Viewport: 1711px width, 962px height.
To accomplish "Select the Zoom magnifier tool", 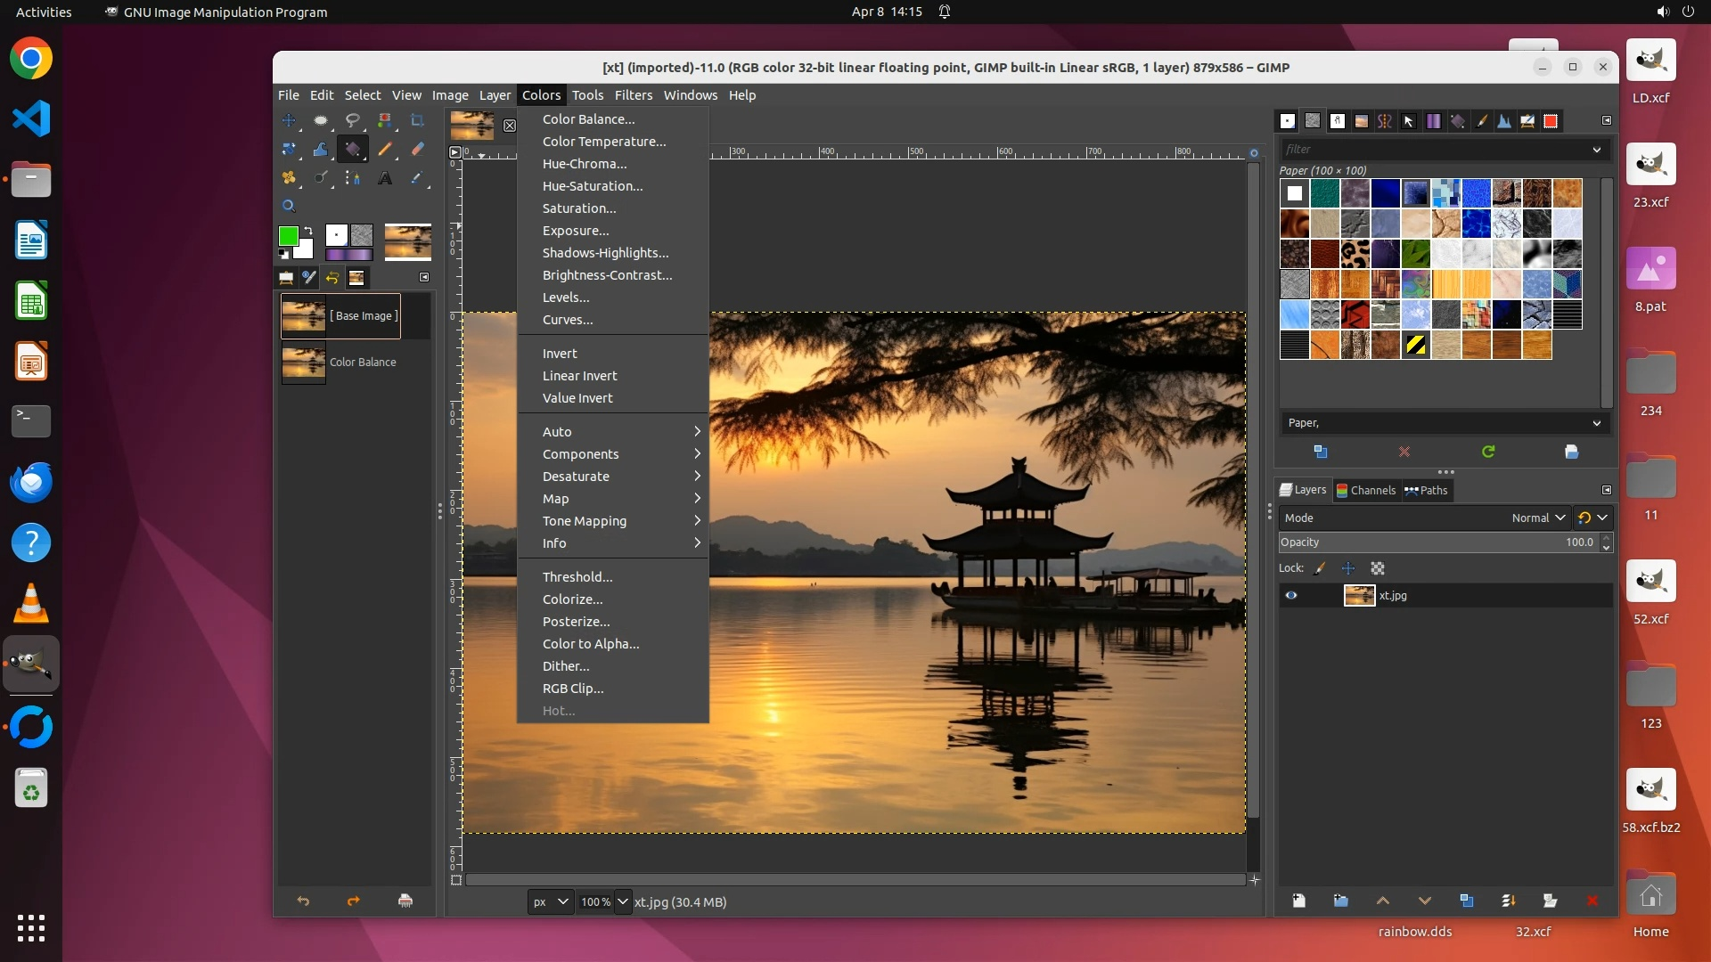I will (x=289, y=206).
